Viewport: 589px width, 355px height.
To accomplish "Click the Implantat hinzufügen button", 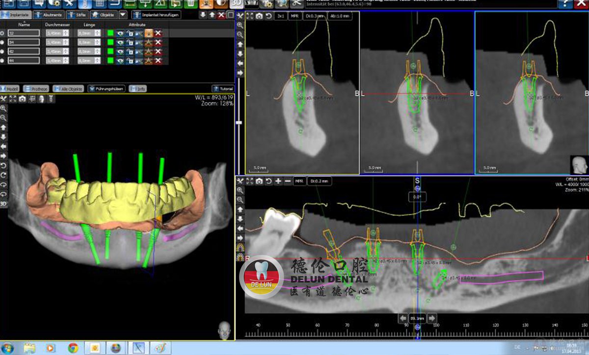I will (x=156, y=15).
